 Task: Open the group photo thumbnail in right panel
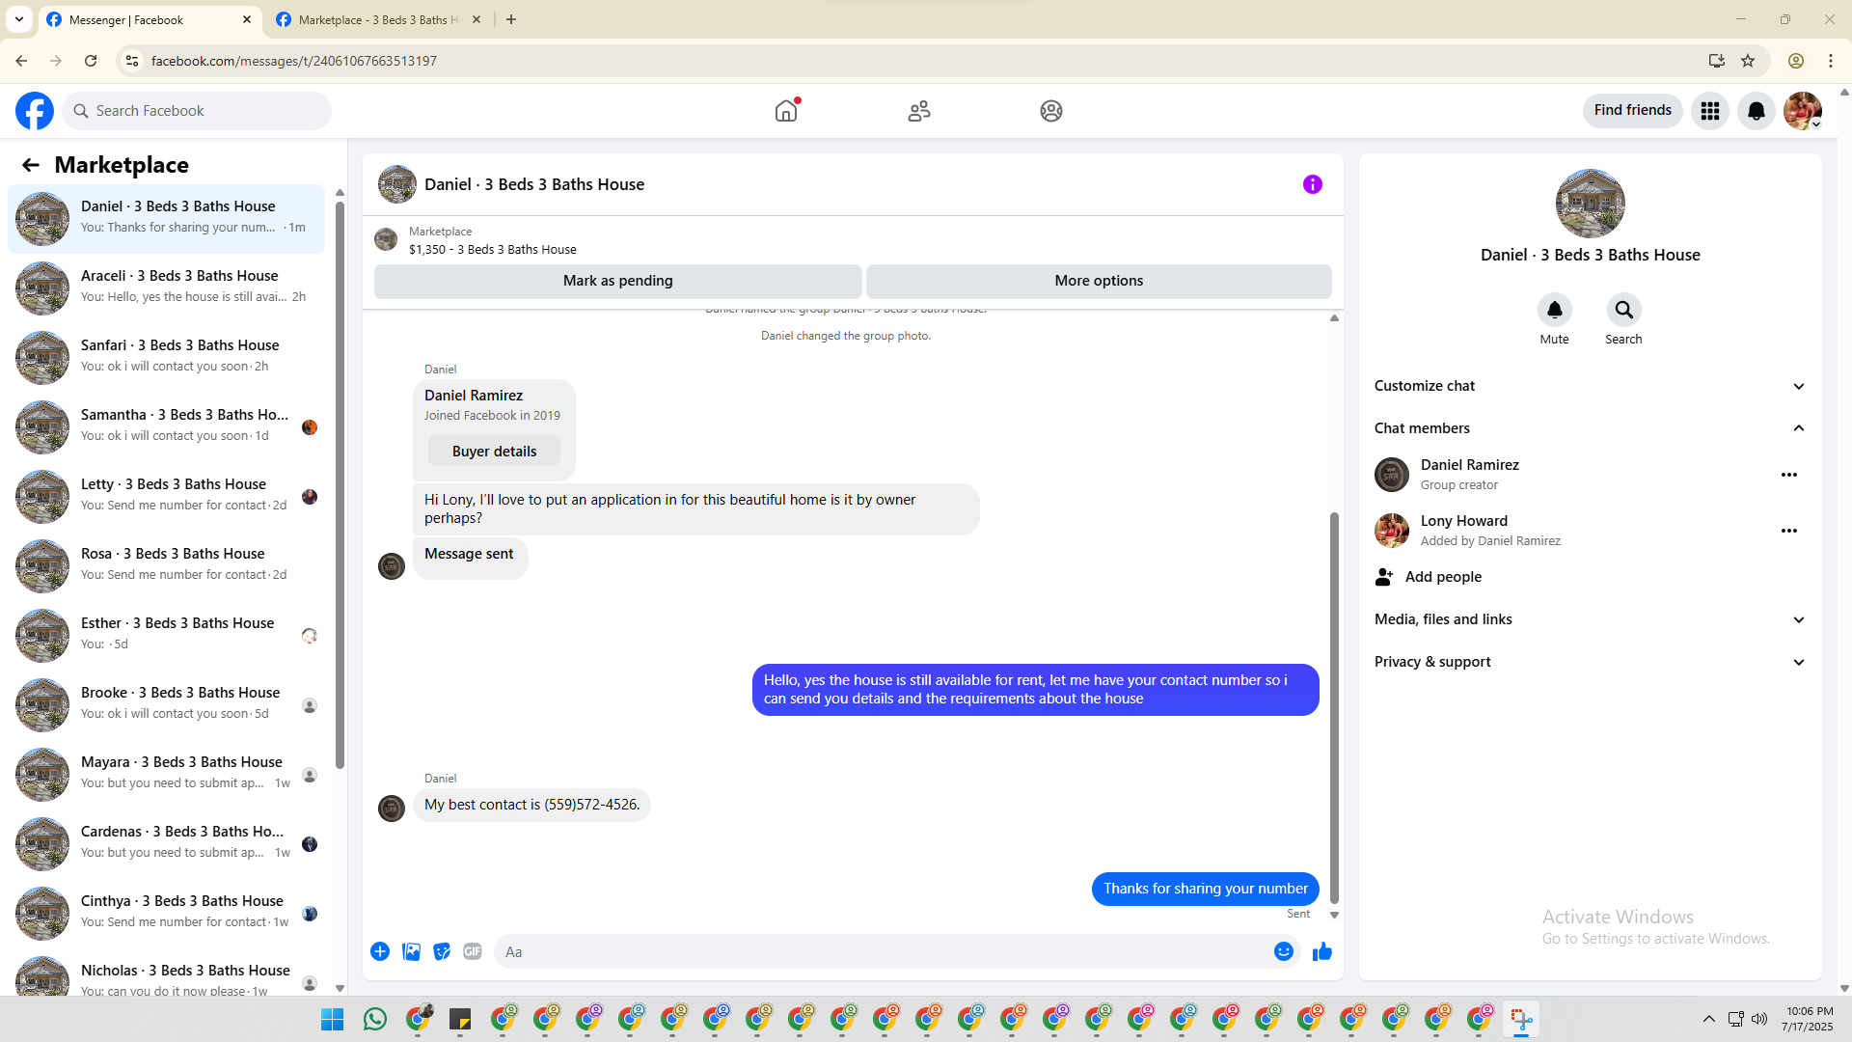[x=1590, y=204]
